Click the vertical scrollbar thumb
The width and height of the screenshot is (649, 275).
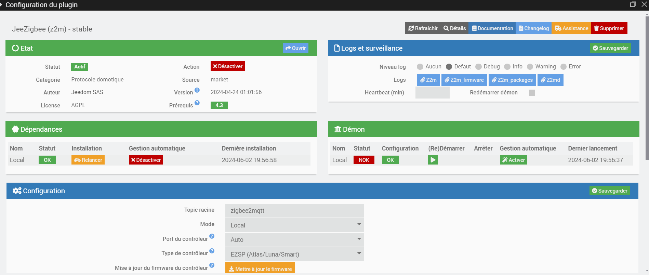click(x=647, y=88)
